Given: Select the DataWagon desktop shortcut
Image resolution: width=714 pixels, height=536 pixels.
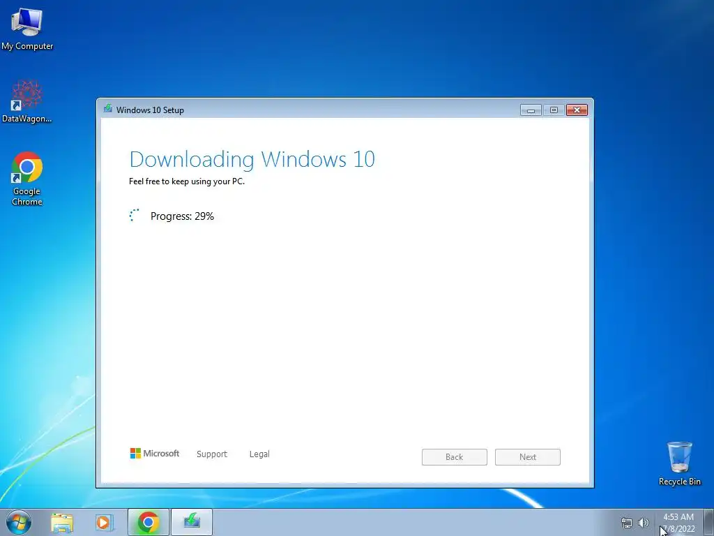Looking at the screenshot, I should click(27, 101).
